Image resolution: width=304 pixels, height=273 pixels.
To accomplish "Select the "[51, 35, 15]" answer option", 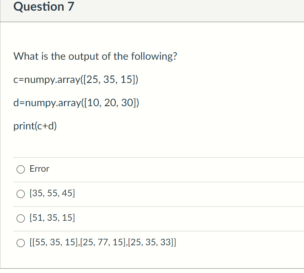I will point(20,218).
